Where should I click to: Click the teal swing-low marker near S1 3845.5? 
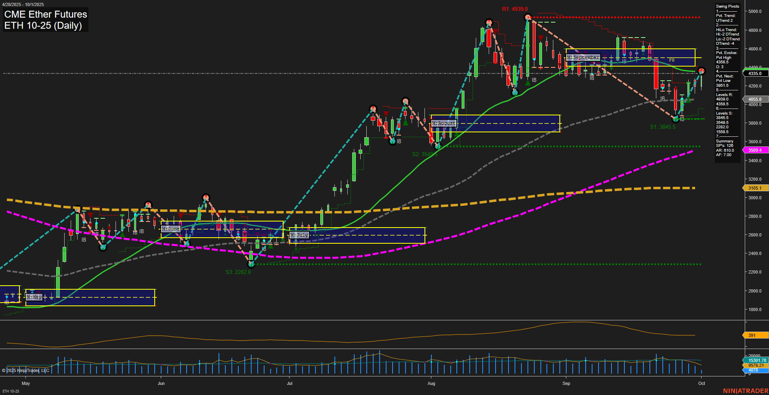(675, 119)
